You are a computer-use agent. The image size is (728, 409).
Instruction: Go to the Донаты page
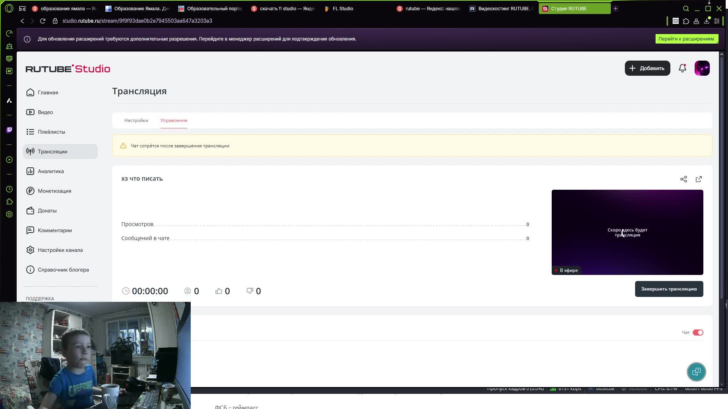tap(60, 211)
